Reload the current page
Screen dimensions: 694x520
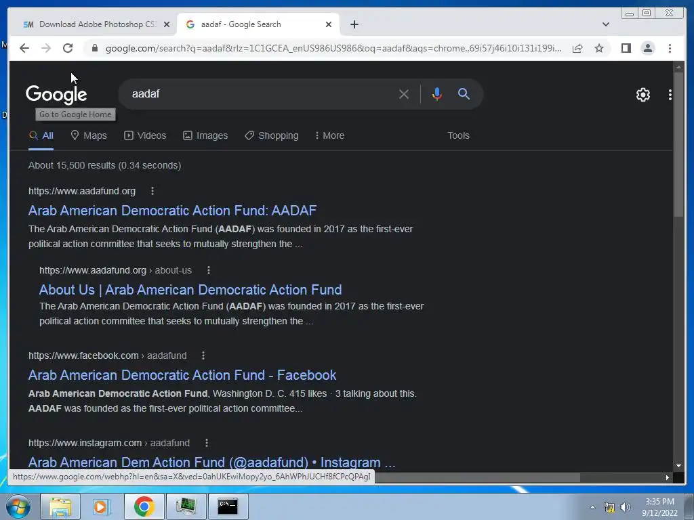[68, 48]
